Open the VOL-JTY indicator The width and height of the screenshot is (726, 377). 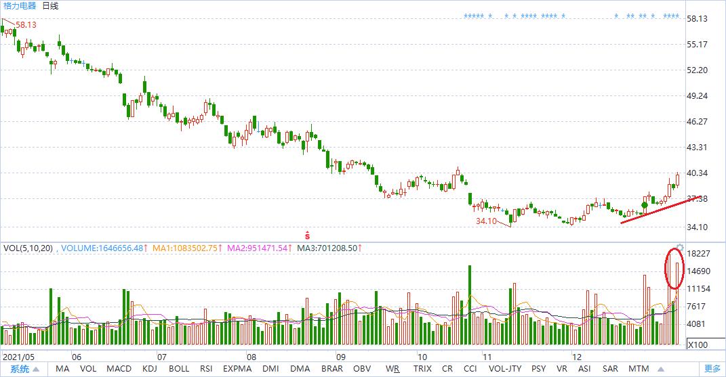(505, 369)
